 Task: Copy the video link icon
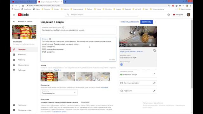click(x=154, y=50)
